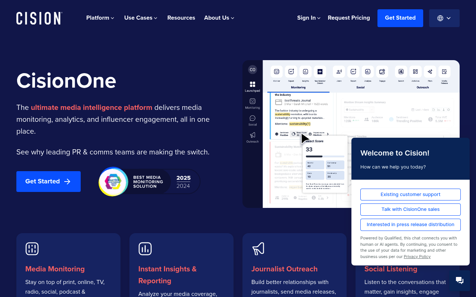Open the Sign In dropdown
476x297 pixels.
[309, 18]
